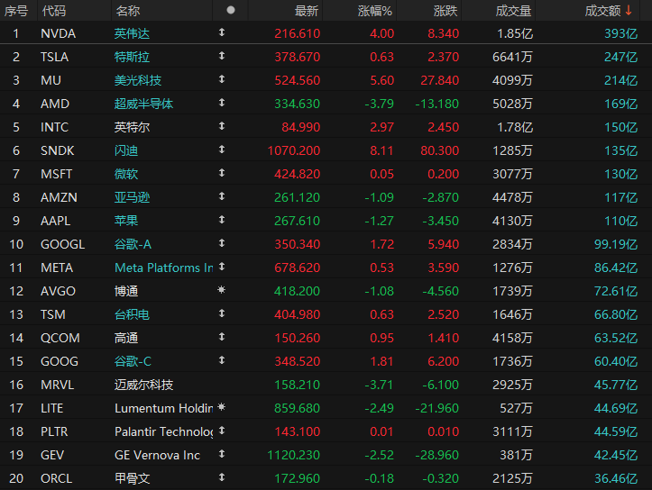Click turnover value 36.46亿
The width and height of the screenshot is (652, 490).
pos(616,479)
